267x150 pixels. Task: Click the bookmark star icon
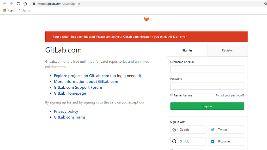[x=265, y=4]
